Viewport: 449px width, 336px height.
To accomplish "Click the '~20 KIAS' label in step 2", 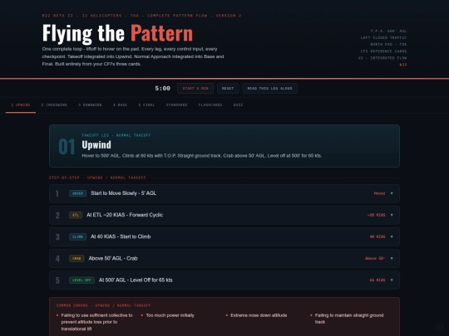I will (377, 215).
